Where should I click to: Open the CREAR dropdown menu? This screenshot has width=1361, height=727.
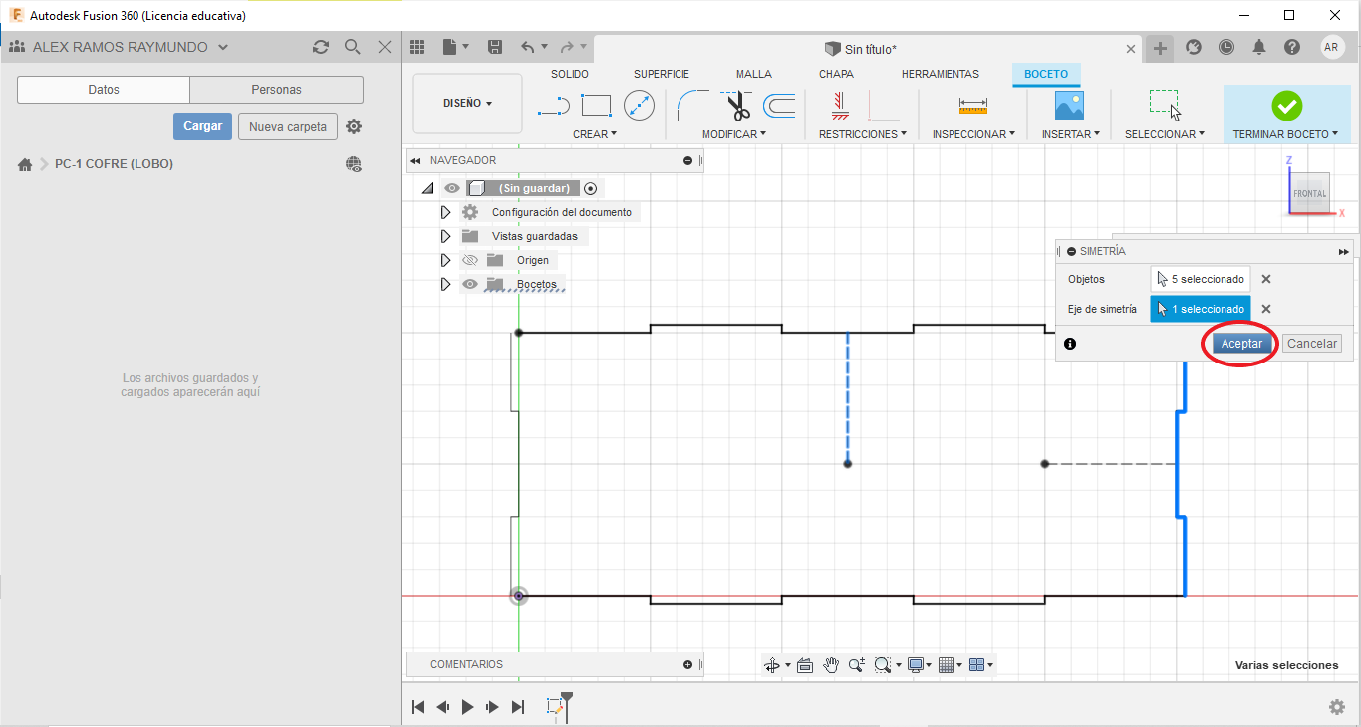[x=595, y=134]
